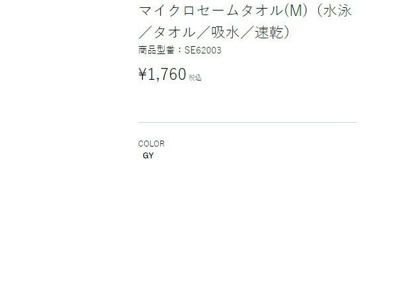Click the slash before タオル in title

pyautogui.click(x=146, y=32)
